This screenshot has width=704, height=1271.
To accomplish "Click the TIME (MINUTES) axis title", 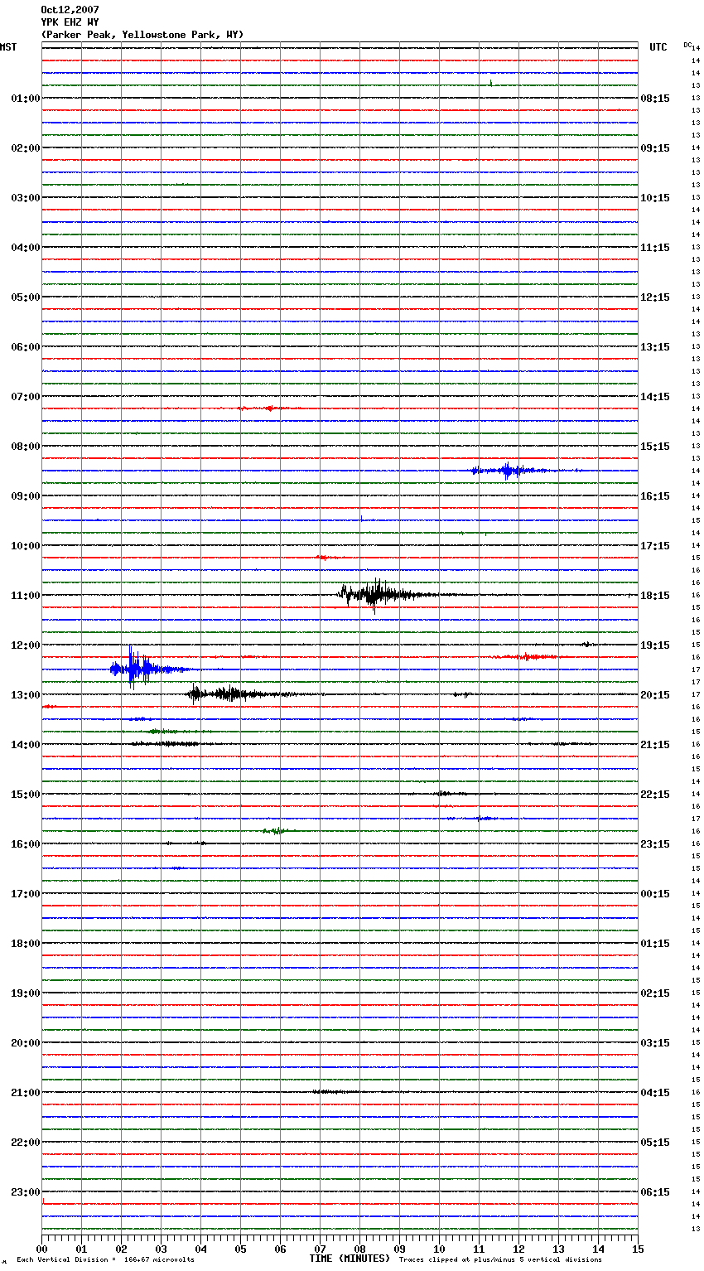I will 350,1259.
